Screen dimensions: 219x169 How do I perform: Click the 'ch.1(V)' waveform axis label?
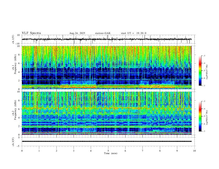tap(13, 39)
